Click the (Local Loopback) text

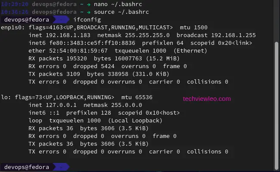pos(135,121)
